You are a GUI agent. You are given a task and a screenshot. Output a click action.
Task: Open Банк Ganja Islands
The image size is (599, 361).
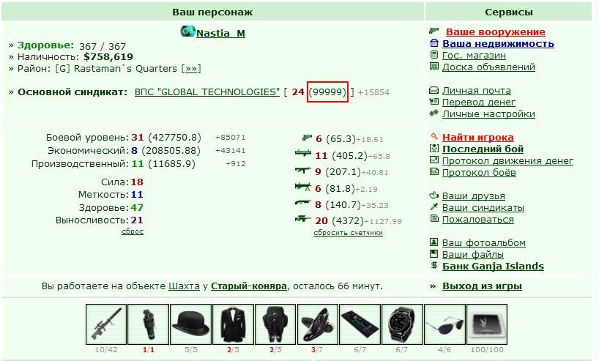click(x=493, y=267)
